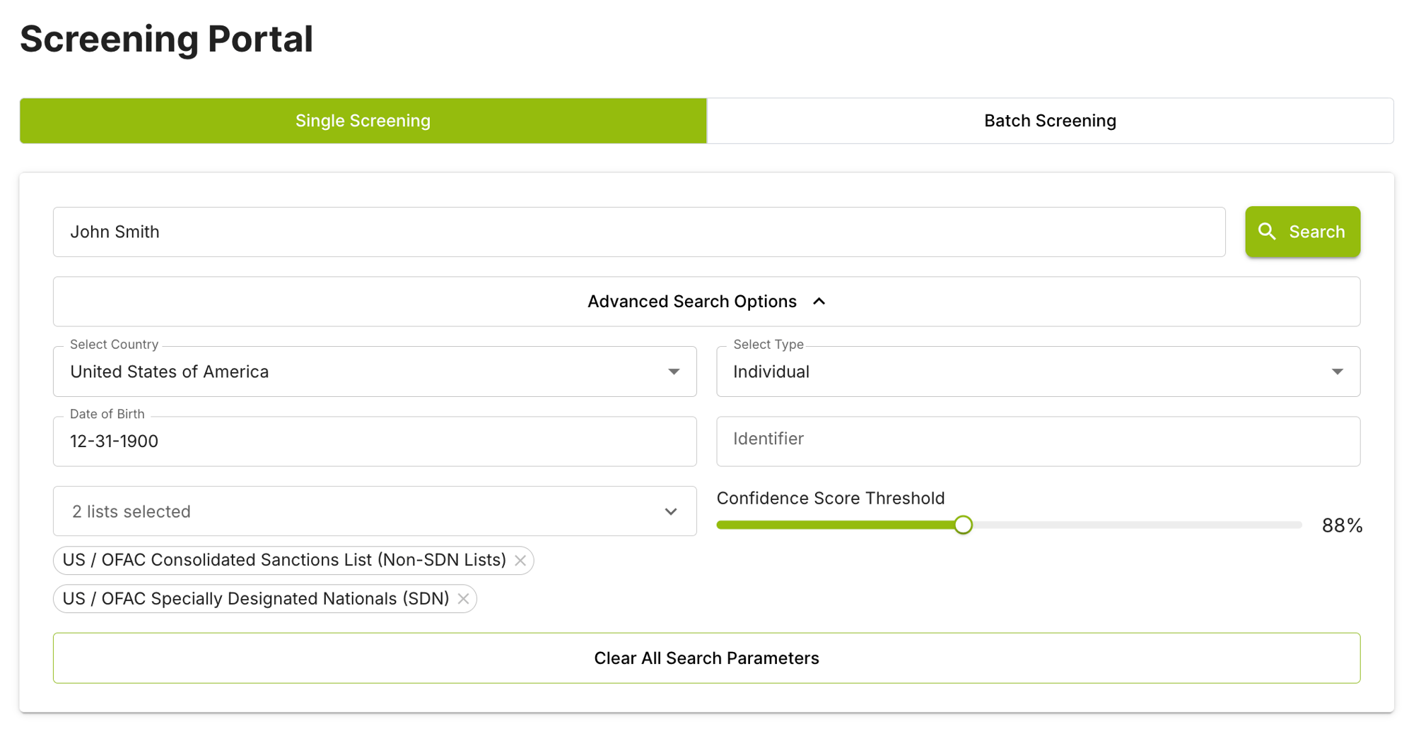Click the Identifier input field
This screenshot has width=1421, height=743.
click(1038, 441)
